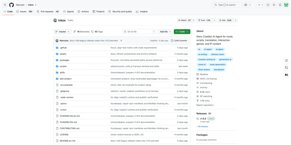Open the Issues tab
The height and width of the screenshot is (145, 291).
coord(25,12)
